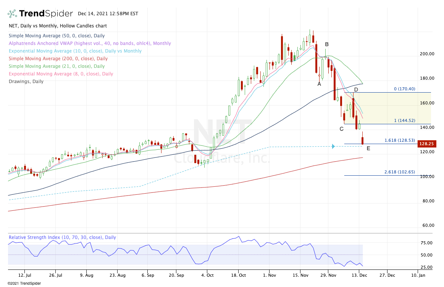Click the RSI '75.00' axis label

tap(426, 243)
